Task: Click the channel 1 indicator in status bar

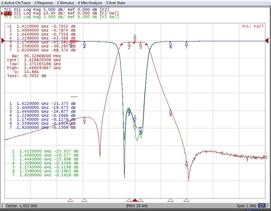Action: pos(2,206)
